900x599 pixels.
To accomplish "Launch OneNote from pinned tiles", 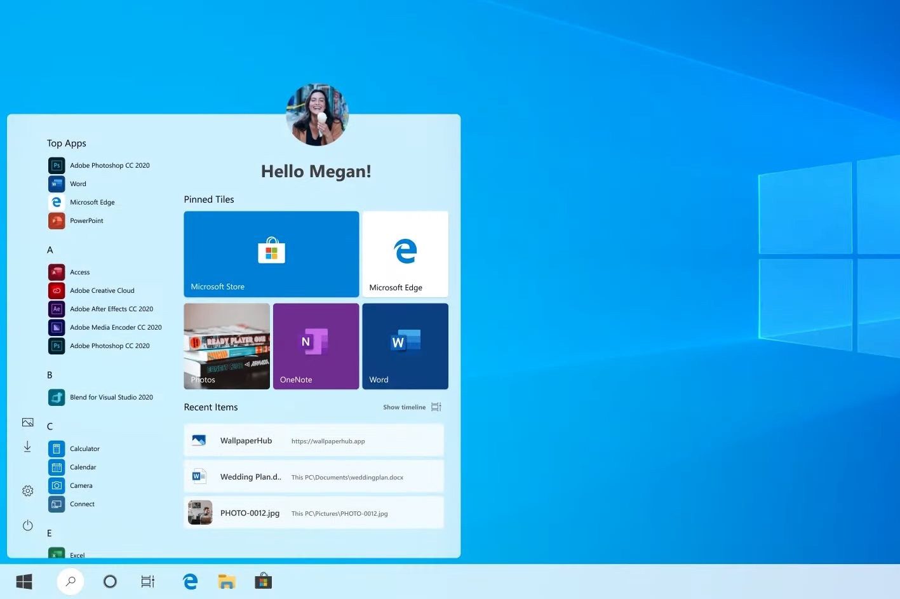I will click(x=316, y=346).
